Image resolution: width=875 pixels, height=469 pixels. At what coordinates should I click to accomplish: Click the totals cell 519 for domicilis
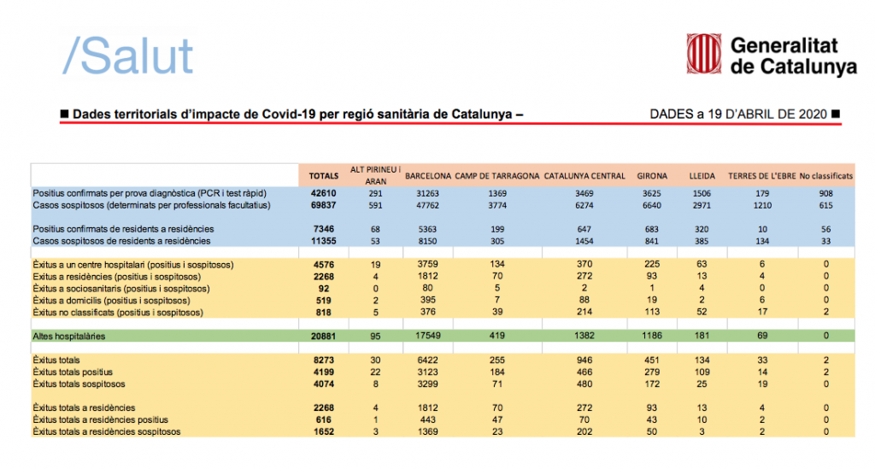click(324, 301)
